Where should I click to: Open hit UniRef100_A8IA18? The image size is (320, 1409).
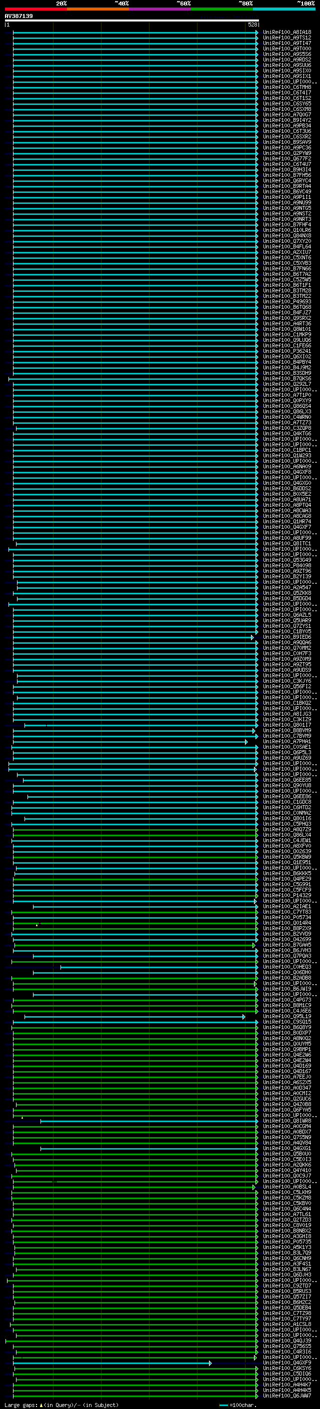coord(287,32)
